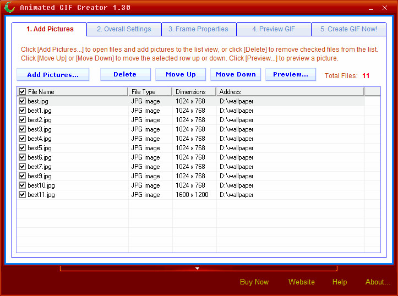Click 1024 x 768 in best10.jpg row
The width and height of the screenshot is (398, 296).
click(x=190, y=185)
